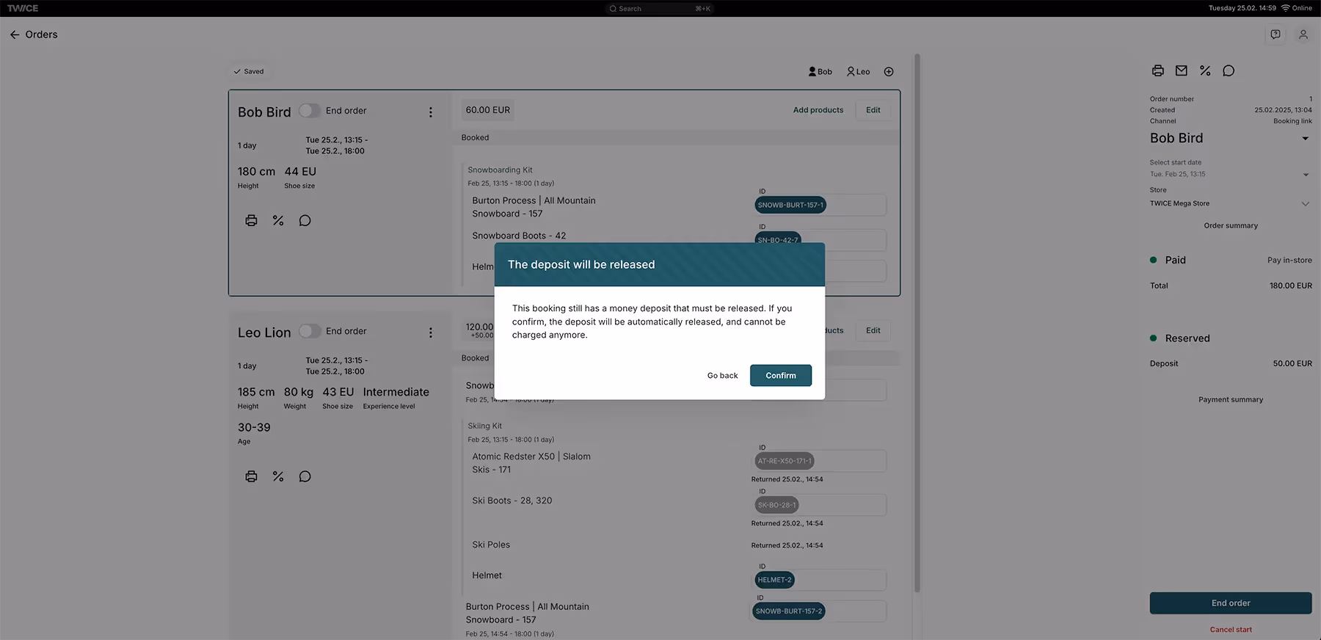Expand Bob Bird customer dropdown in sidebar
The image size is (1321, 640).
(x=1305, y=139)
